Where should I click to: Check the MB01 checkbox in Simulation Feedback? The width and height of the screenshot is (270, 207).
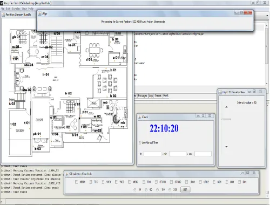(76, 182)
